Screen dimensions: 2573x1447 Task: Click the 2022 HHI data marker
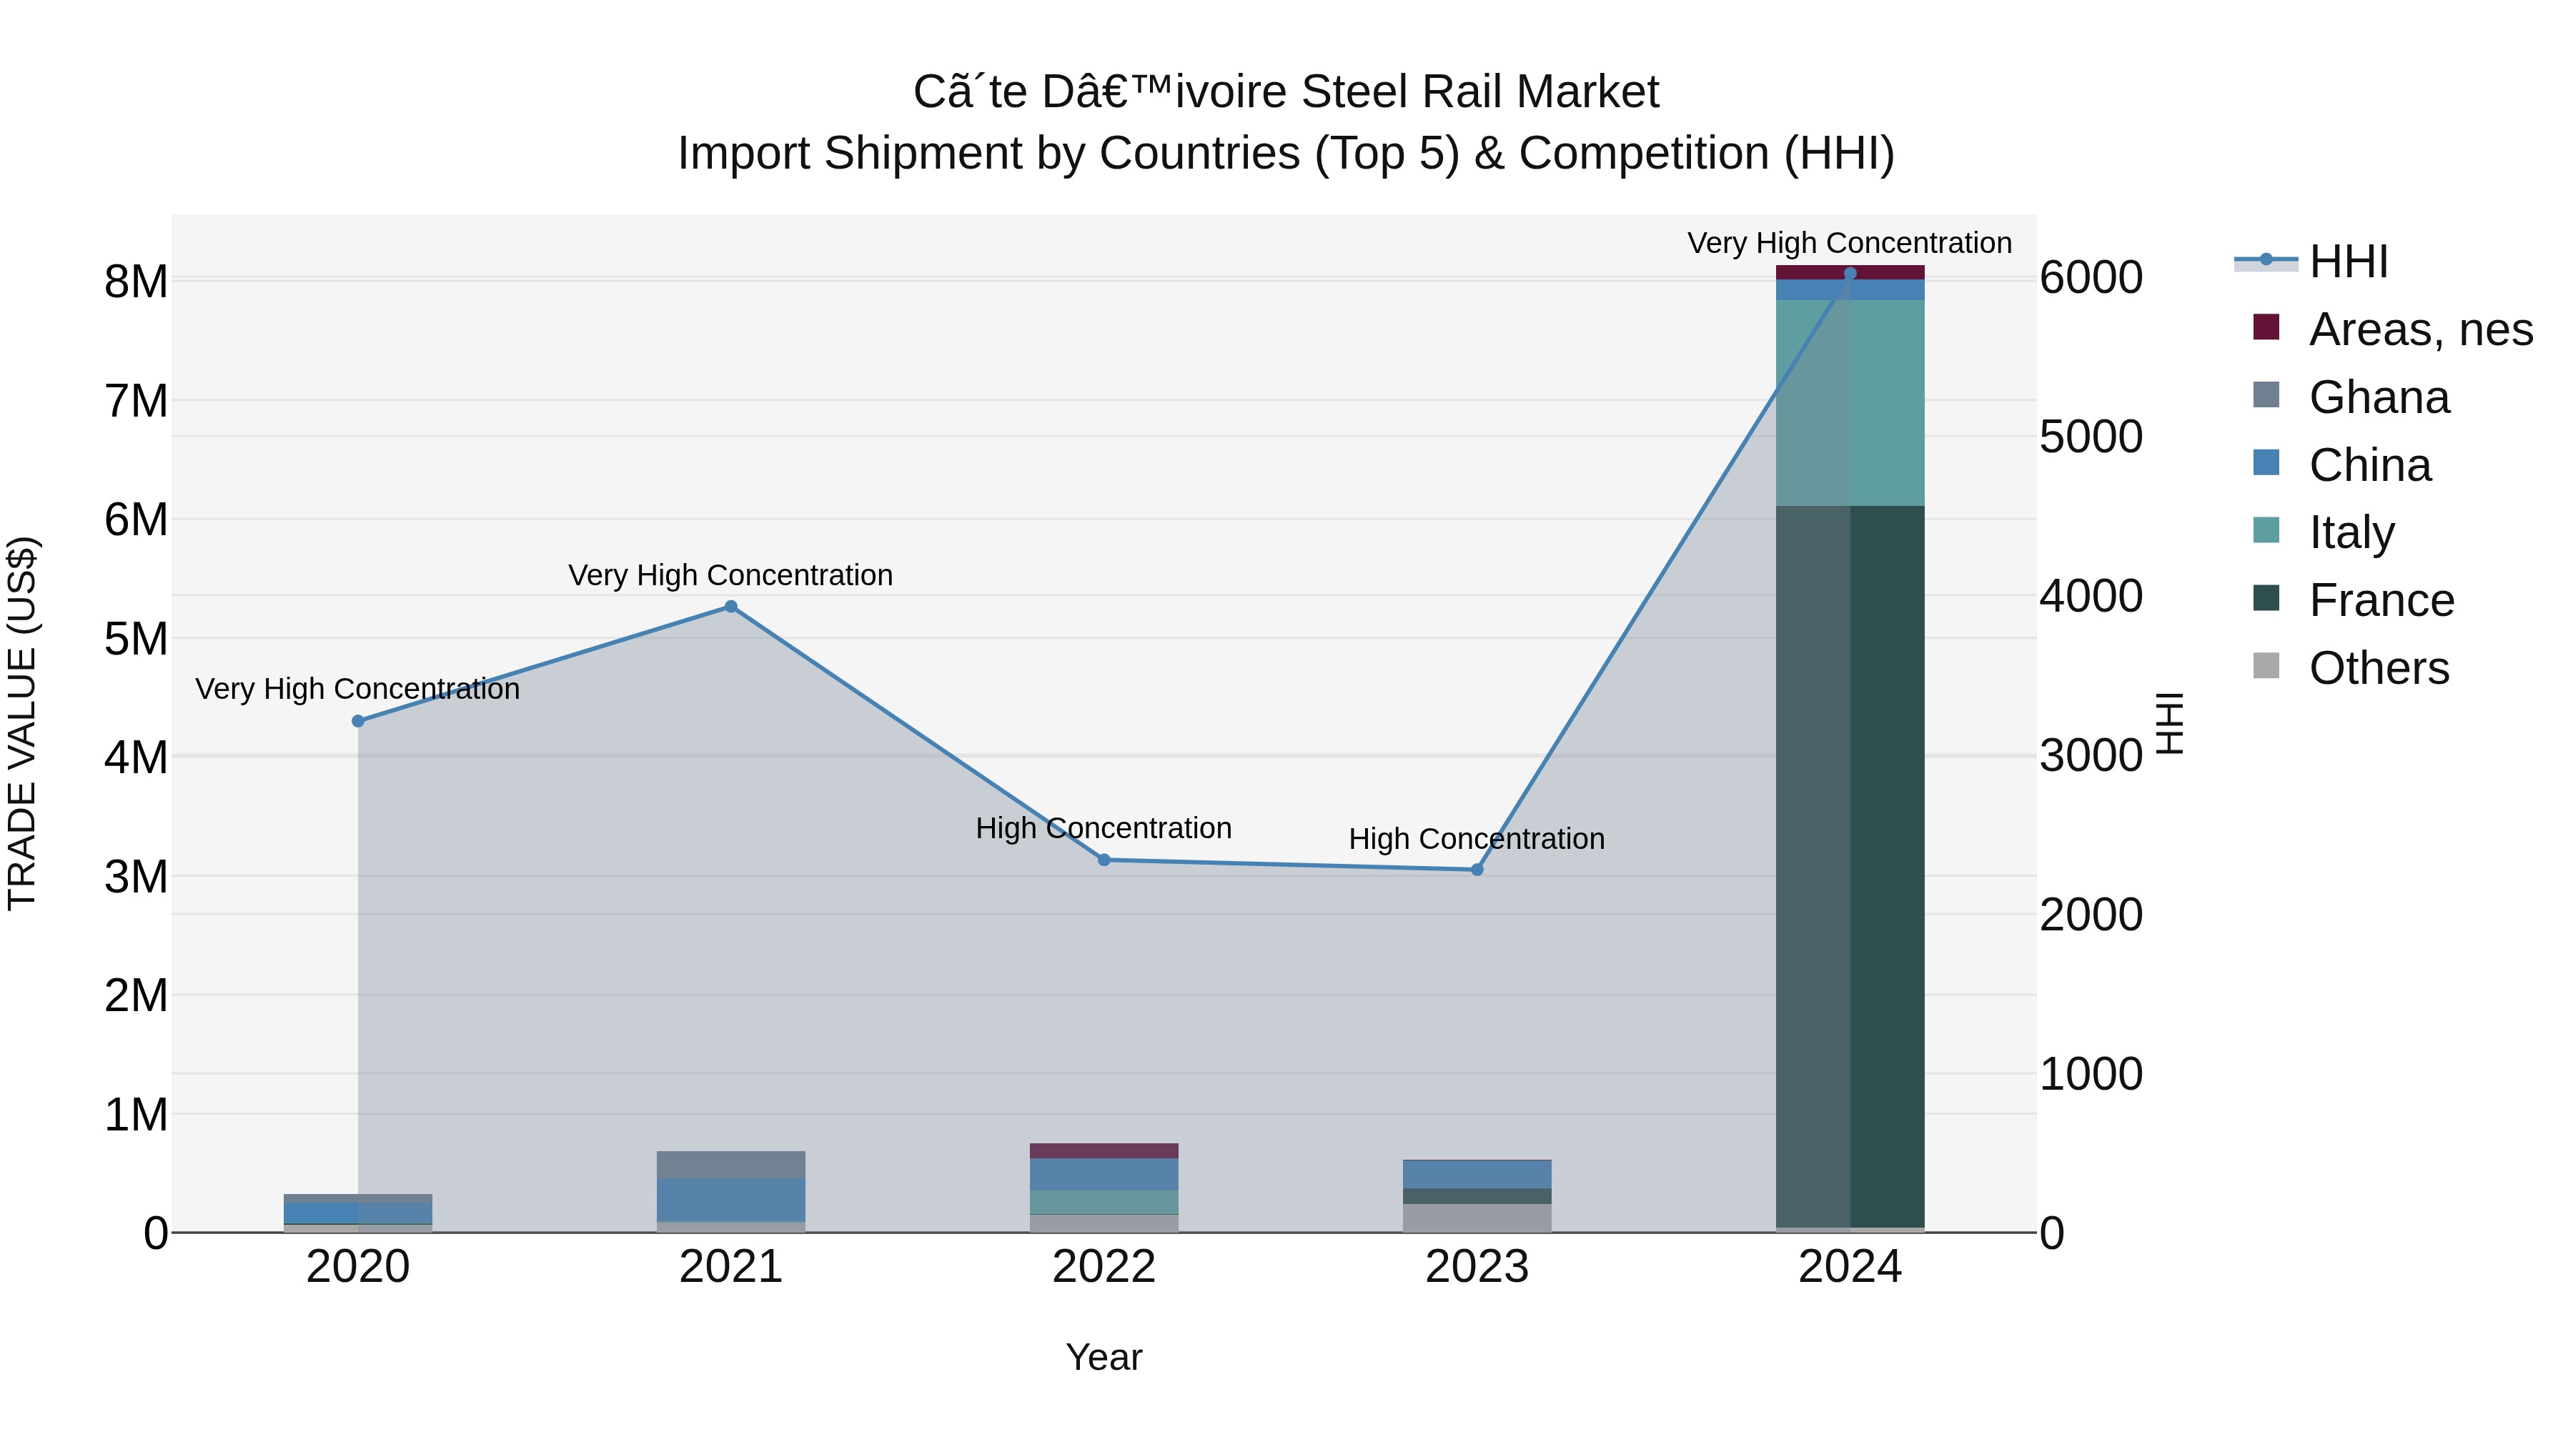(1104, 860)
